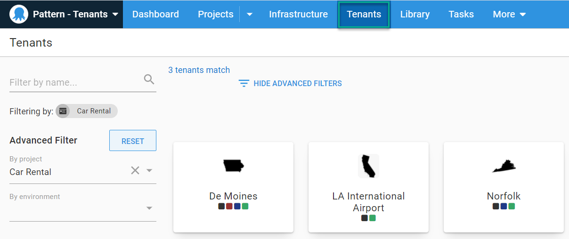Open the De Moines Iowa-shaped tenant logo

(x=234, y=166)
